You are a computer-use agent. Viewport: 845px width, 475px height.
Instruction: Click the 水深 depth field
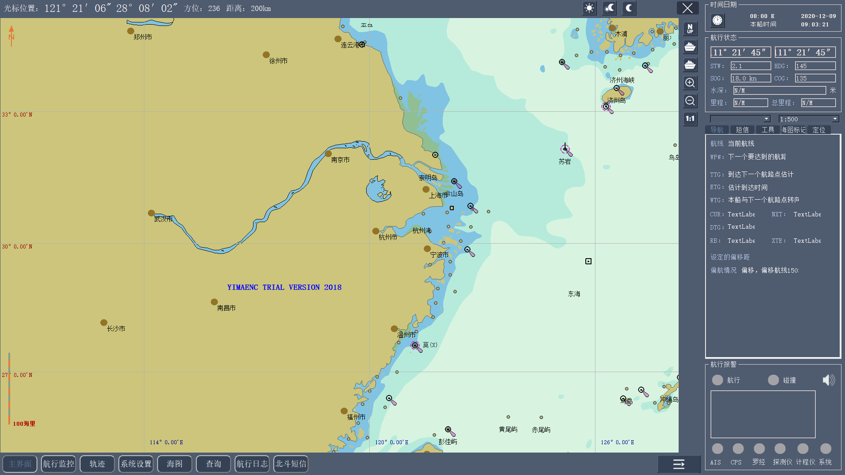779,91
